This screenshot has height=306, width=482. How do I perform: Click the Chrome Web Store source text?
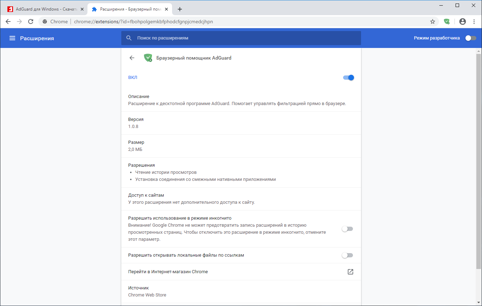coord(147,295)
